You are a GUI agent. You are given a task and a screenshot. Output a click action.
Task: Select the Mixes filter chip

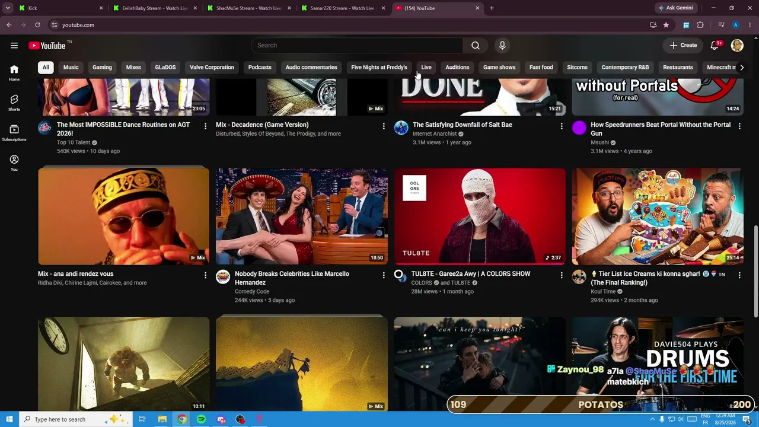coord(133,67)
